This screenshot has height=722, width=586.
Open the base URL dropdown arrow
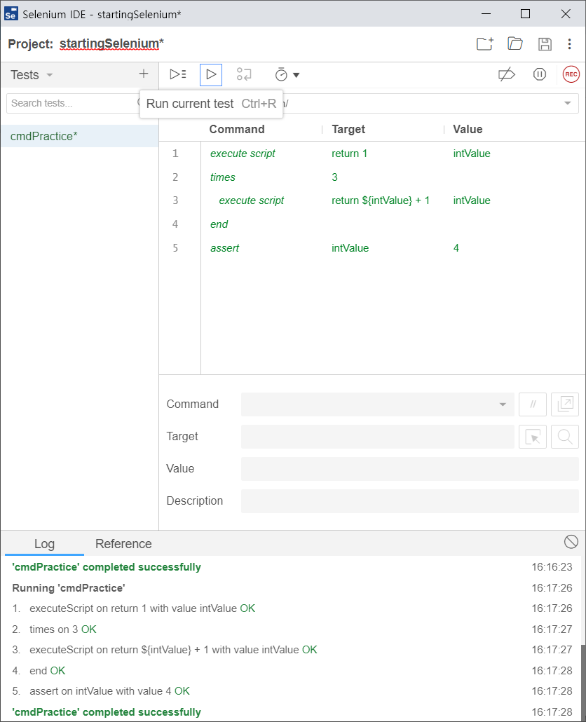568,103
